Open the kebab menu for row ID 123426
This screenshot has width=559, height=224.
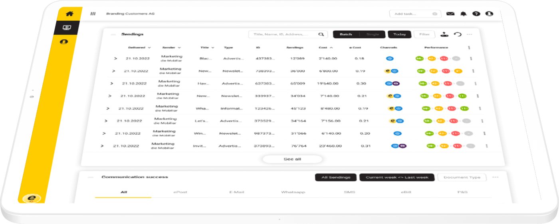point(480,108)
